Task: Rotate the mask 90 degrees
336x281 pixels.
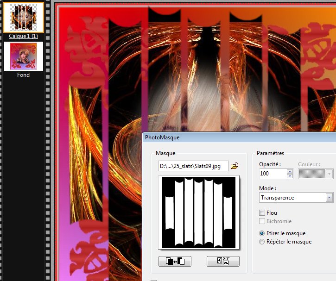Action: pyautogui.click(x=223, y=261)
